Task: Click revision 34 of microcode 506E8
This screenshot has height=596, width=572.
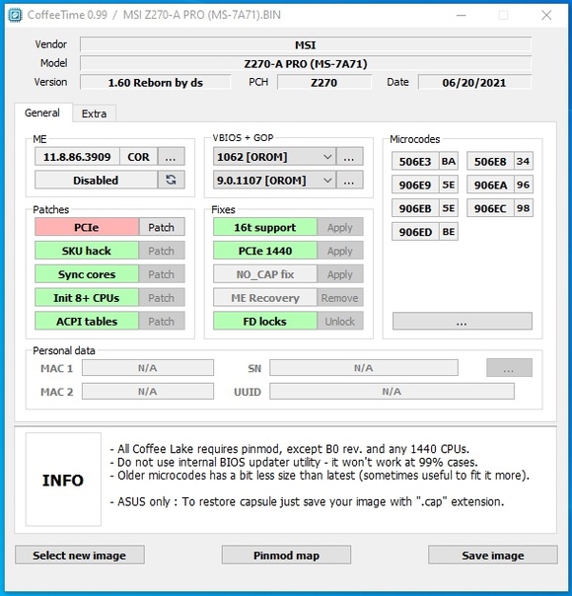Action: (x=524, y=162)
